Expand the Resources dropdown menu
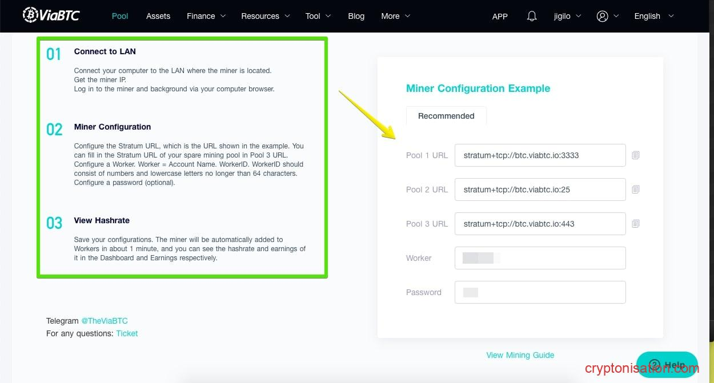The width and height of the screenshot is (714, 383). coord(266,16)
